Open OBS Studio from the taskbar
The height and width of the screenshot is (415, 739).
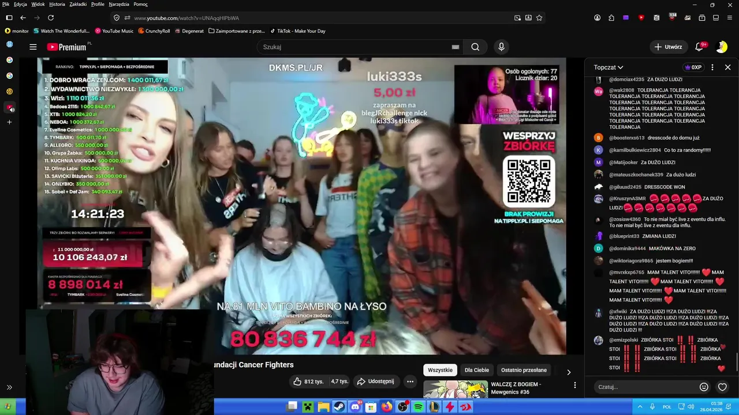[402, 407]
